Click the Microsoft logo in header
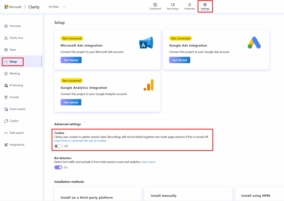284x201 pixels. click(x=6, y=7)
